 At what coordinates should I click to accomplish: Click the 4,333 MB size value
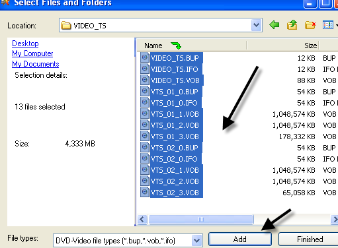pyautogui.click(x=80, y=144)
